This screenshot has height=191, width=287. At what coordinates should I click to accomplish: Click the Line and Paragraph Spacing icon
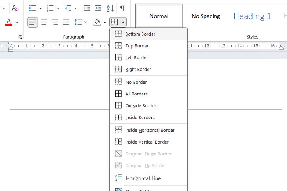click(78, 22)
